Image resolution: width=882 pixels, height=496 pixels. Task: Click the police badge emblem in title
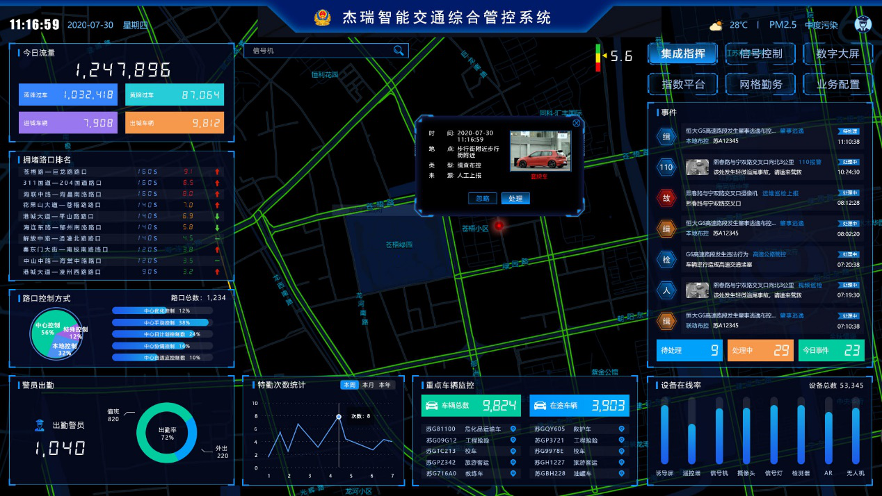tap(322, 17)
